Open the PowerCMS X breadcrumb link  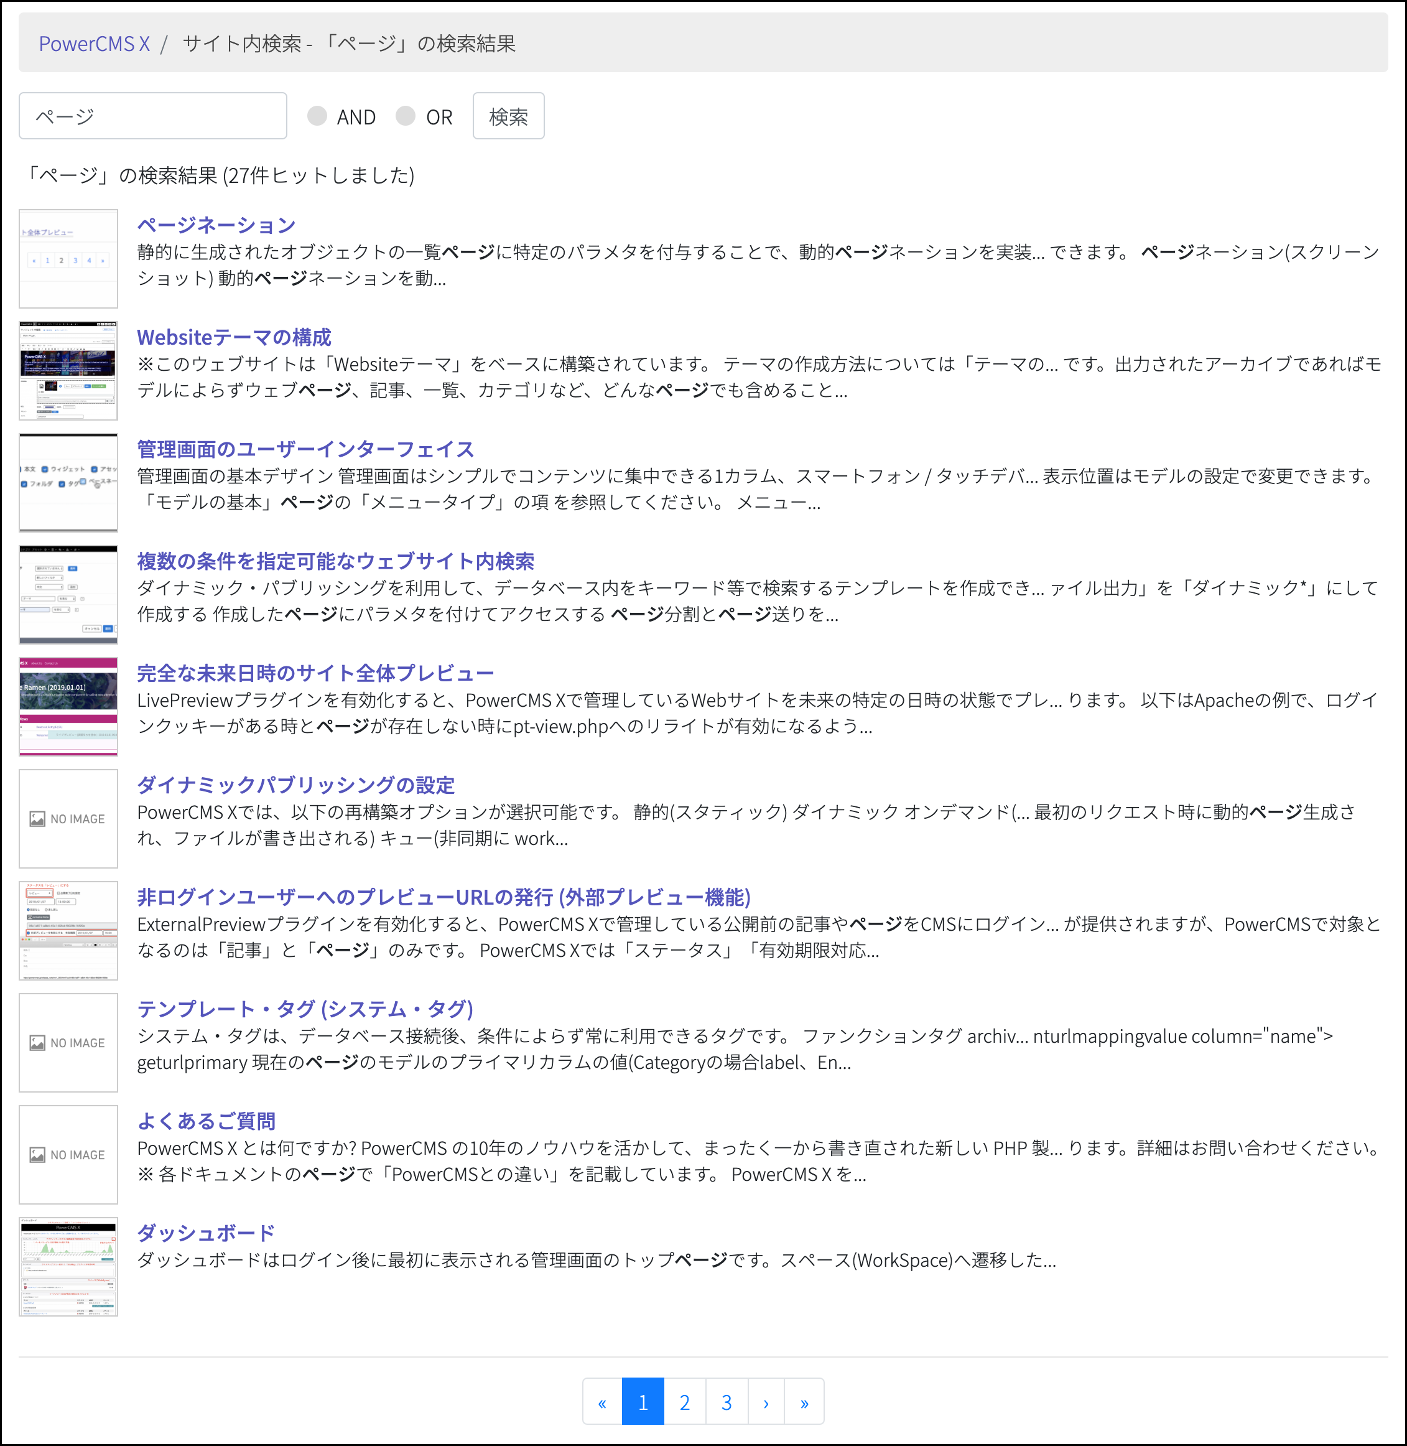(x=95, y=44)
